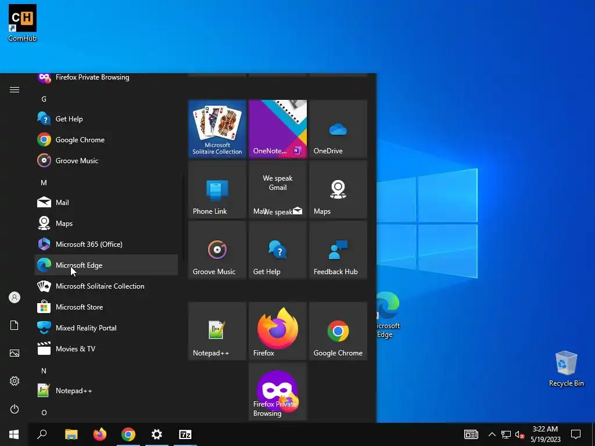Select the CornHub desktop shortcut

[x=23, y=23]
